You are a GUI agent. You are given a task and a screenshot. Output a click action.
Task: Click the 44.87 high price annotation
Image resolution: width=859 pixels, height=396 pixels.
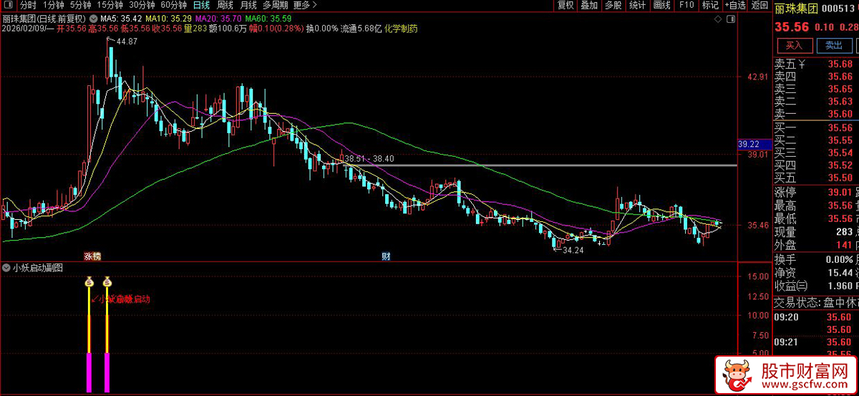click(x=127, y=42)
